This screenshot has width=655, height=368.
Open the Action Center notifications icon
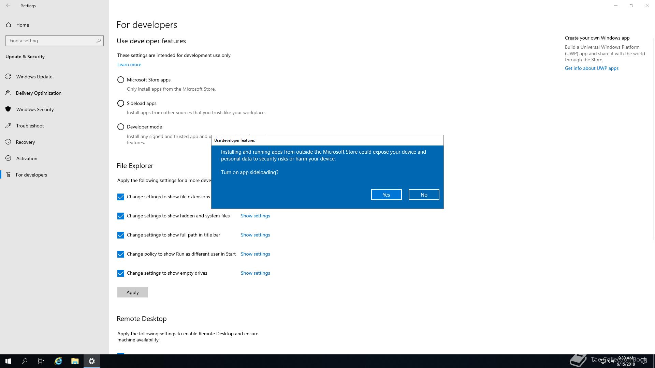point(644,361)
